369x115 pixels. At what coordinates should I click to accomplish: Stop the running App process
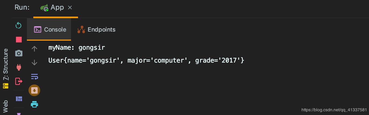click(x=19, y=40)
